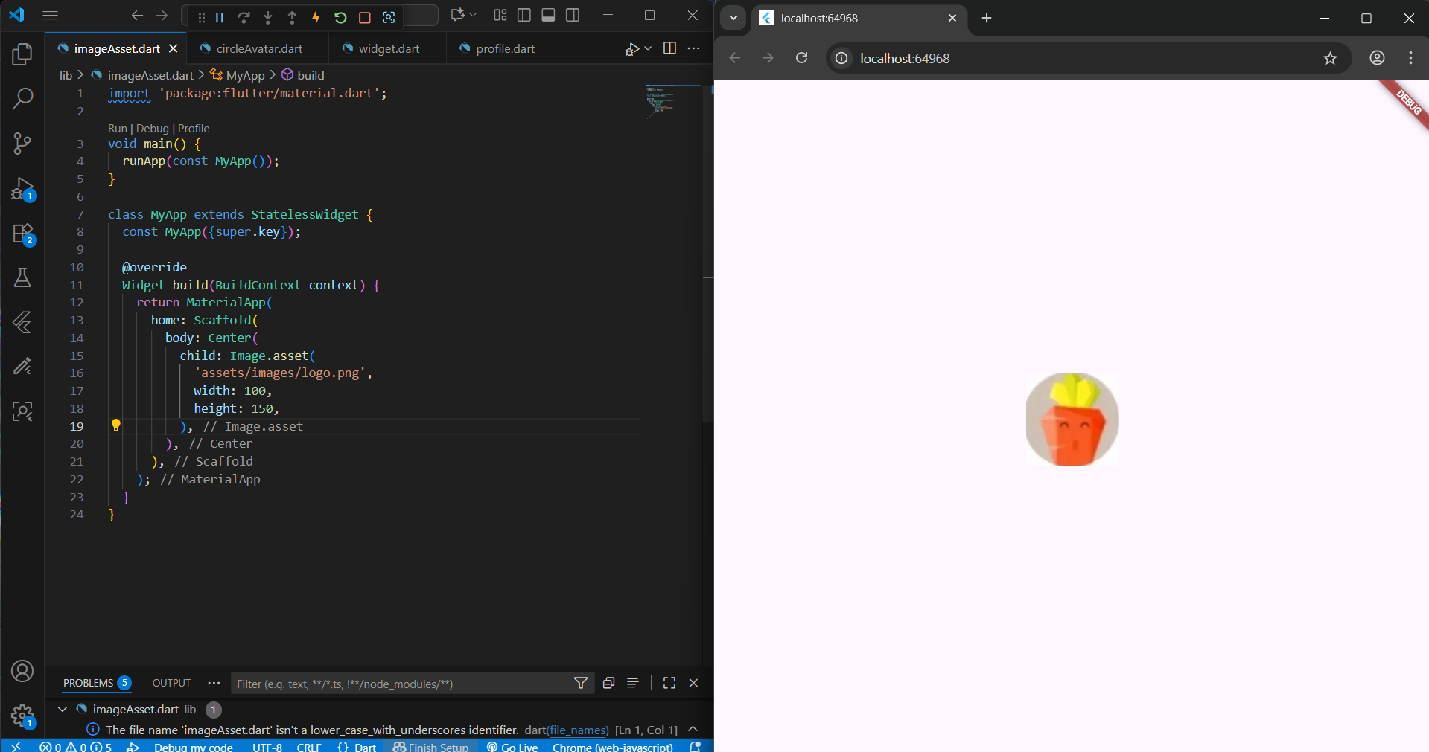1429x752 pixels.
Task: Click the problems filter input field
Action: (x=402, y=684)
